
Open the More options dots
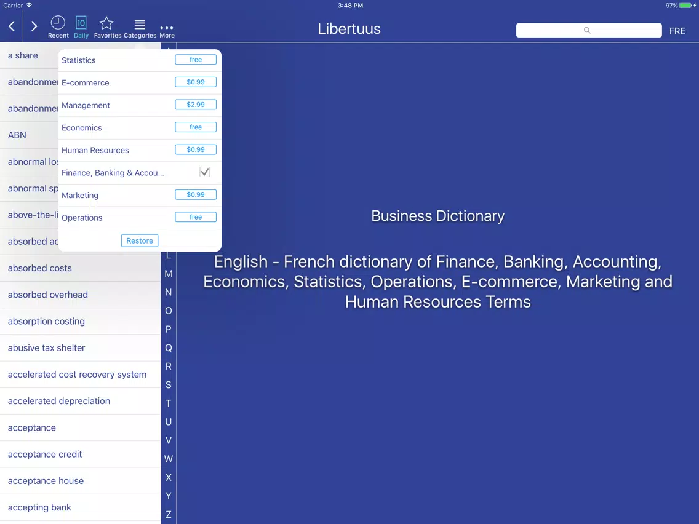tap(167, 30)
